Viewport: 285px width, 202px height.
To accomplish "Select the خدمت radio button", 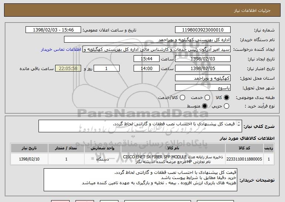I will coord(207,97).
